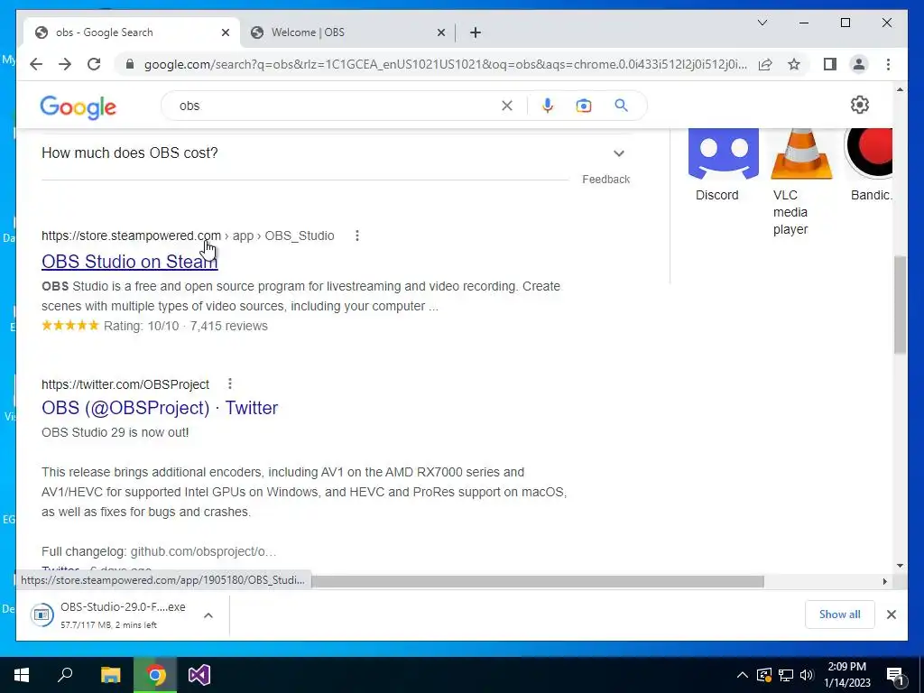924x693 pixels.
Task: Submit search with magnifier icon
Action: 621,106
